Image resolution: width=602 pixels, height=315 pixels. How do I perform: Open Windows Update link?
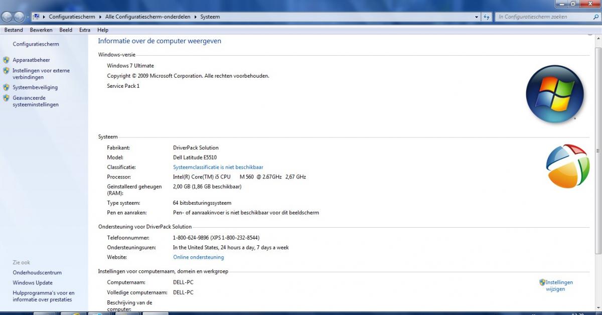pos(33,283)
